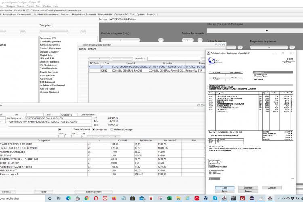
Task: Open the Récapitulatifs menu
Action: [105, 15]
